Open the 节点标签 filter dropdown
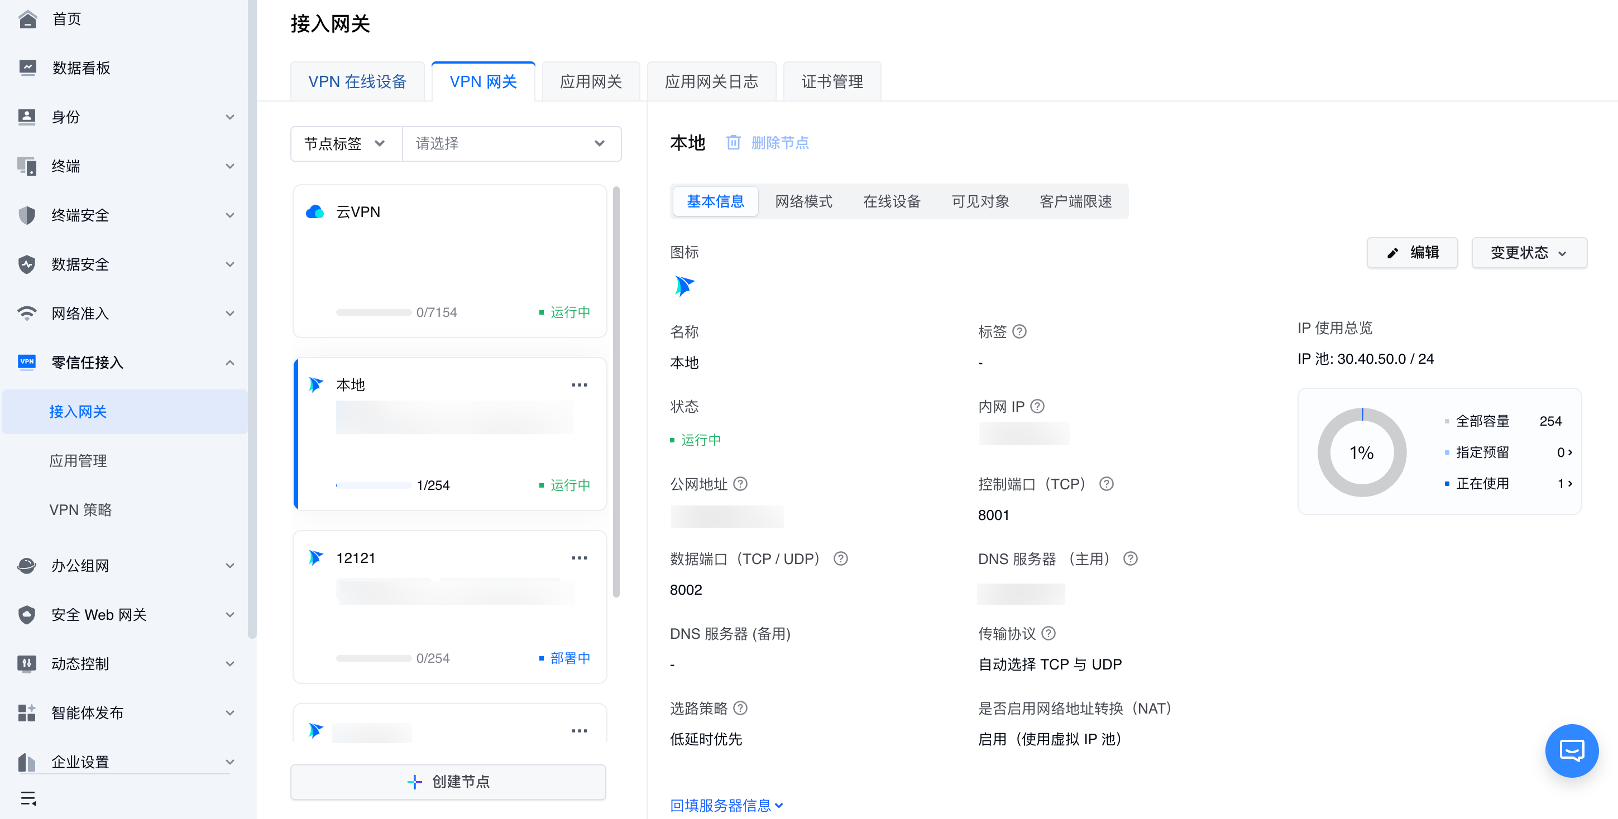Image resolution: width=1618 pixels, height=819 pixels. click(x=346, y=144)
